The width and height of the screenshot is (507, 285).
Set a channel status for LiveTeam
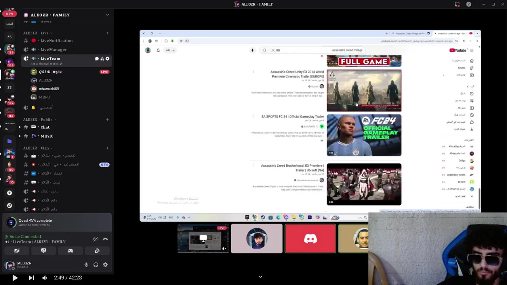click(46, 64)
